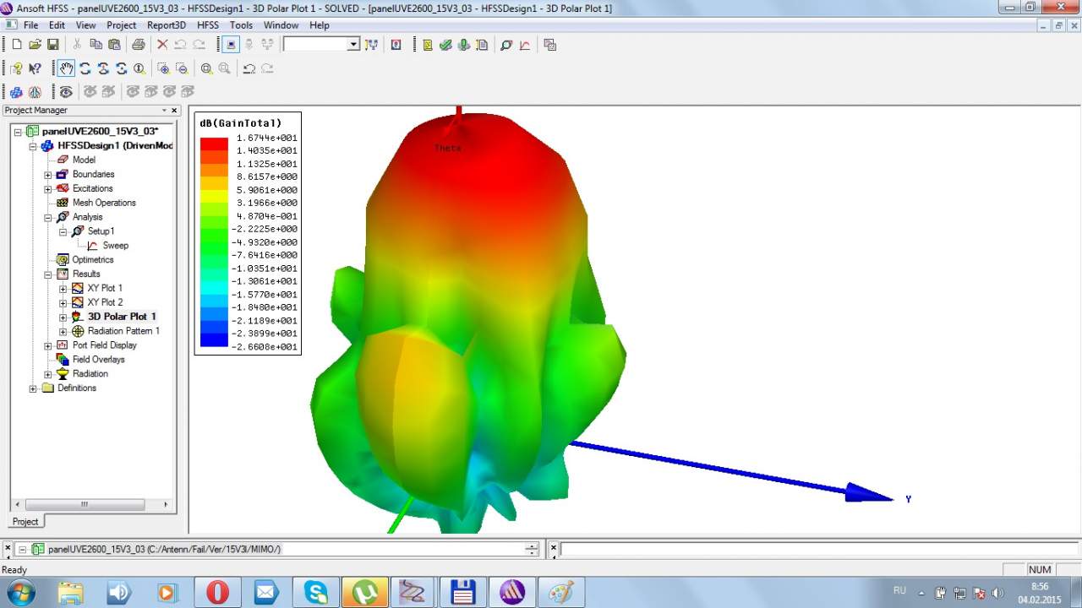Expand the Radiation tree node
1082x608 pixels.
pyautogui.click(x=48, y=374)
